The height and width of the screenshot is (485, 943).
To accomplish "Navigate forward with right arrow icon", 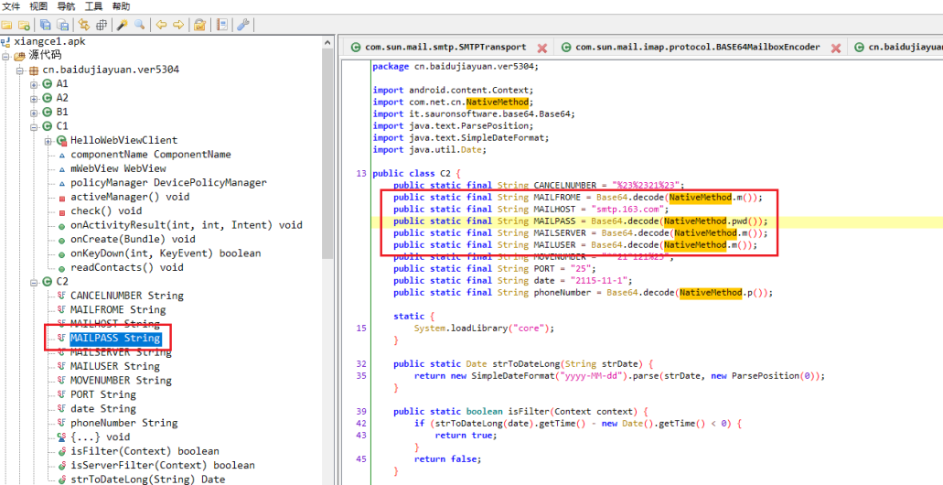I will 178,25.
